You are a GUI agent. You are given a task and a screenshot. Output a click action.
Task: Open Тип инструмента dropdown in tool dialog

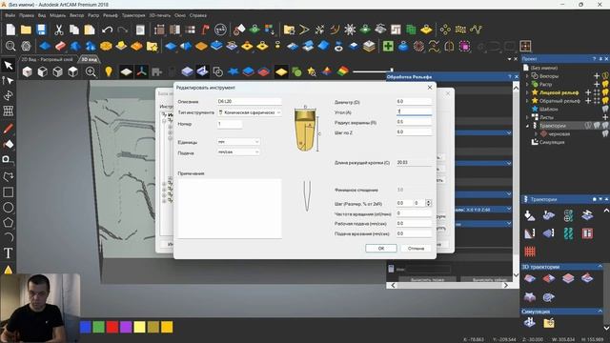pos(250,112)
